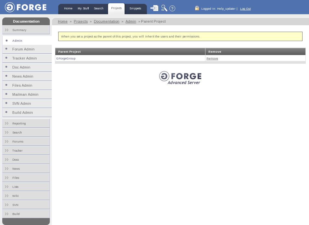Open Mailman Admin in sidebar
The height and width of the screenshot is (225, 309).
pos(27,94)
